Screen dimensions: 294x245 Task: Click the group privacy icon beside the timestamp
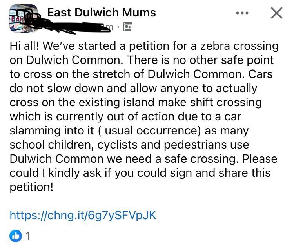click(x=128, y=27)
